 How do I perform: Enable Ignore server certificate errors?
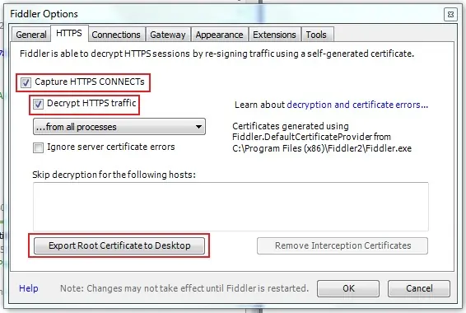(38, 147)
